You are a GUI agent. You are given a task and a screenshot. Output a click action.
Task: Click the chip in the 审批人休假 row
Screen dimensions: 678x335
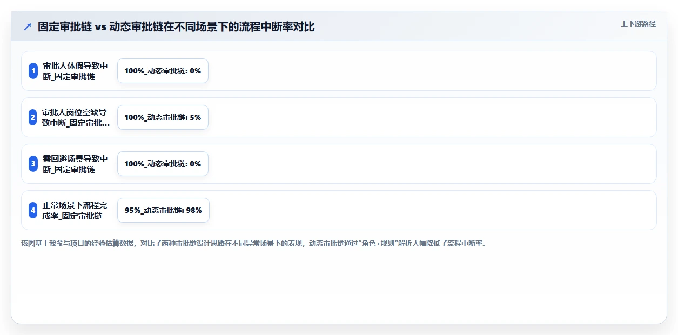(163, 71)
